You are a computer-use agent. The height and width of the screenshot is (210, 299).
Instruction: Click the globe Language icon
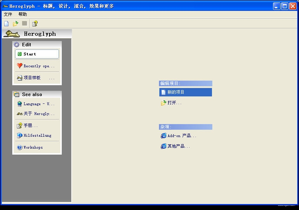click(x=19, y=104)
